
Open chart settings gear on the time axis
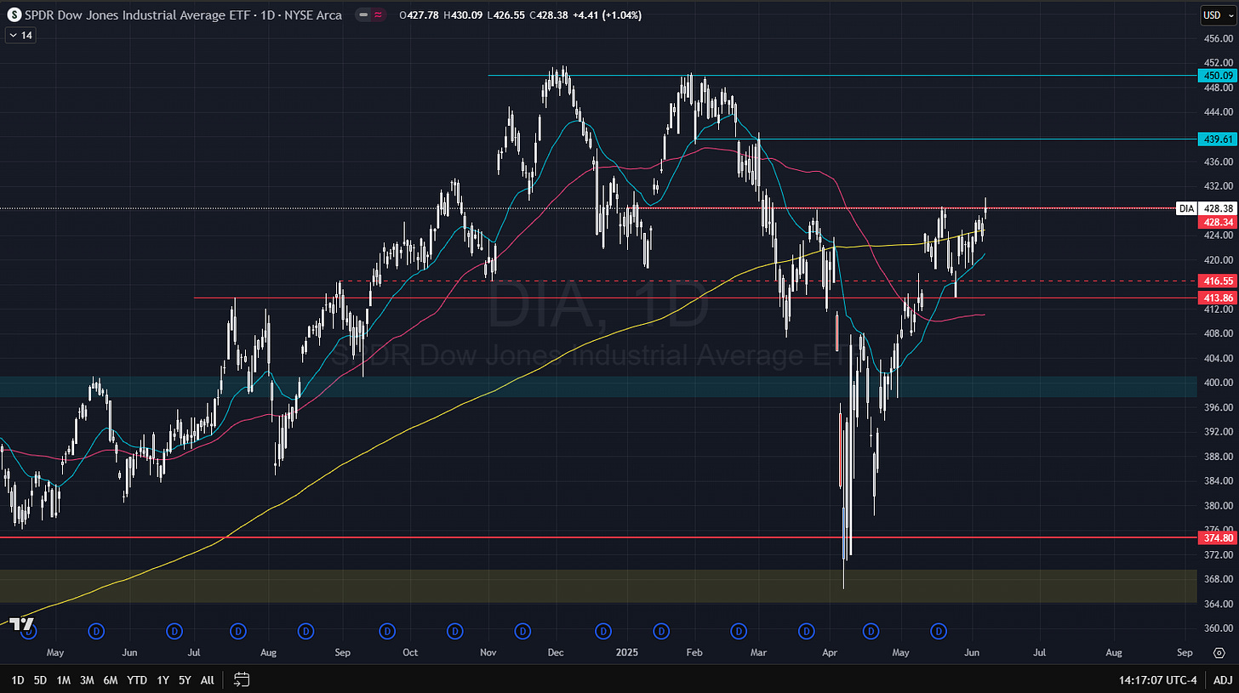point(1218,653)
